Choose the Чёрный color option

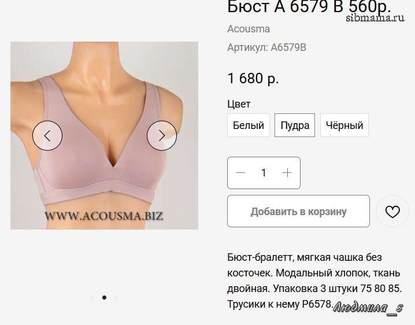(x=344, y=125)
